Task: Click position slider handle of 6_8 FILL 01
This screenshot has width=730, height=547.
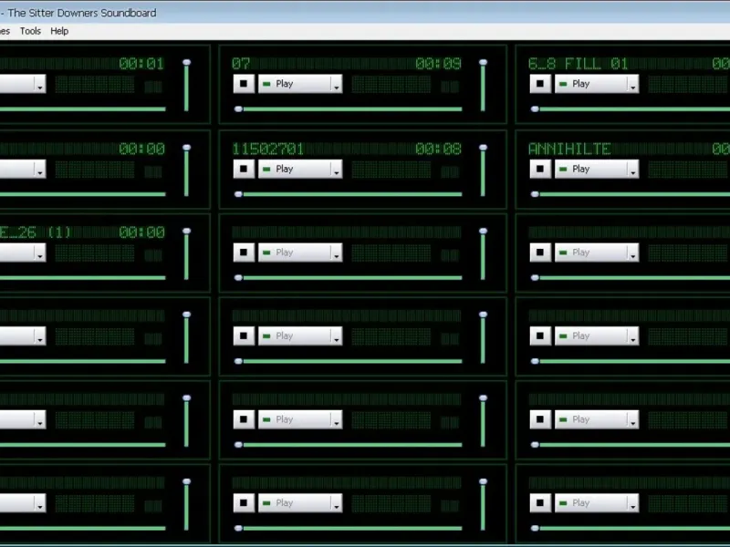Action: click(x=535, y=109)
